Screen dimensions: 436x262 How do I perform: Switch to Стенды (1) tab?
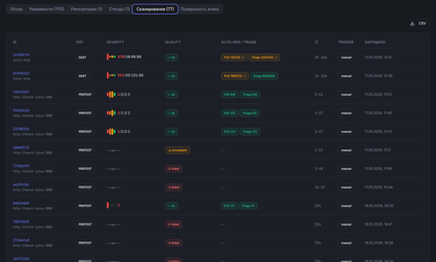click(119, 9)
